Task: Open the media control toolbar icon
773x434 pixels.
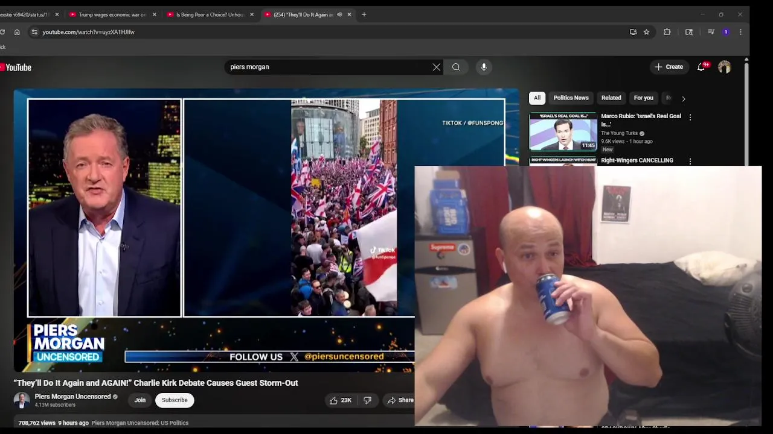Action: [711, 32]
